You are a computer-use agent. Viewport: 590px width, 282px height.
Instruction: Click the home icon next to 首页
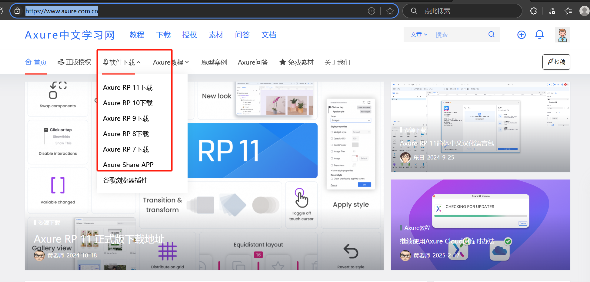coord(28,62)
